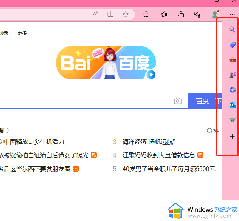Click the Baidu logo doodle image
Viewport: 239px width, 221px height.
pyautogui.click(x=106, y=62)
